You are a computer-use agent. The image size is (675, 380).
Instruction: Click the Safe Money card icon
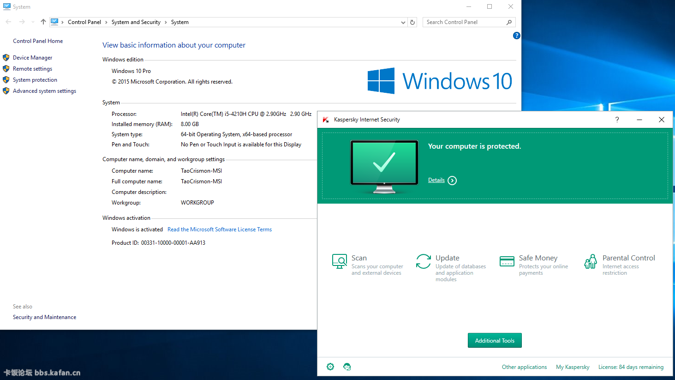click(x=507, y=261)
